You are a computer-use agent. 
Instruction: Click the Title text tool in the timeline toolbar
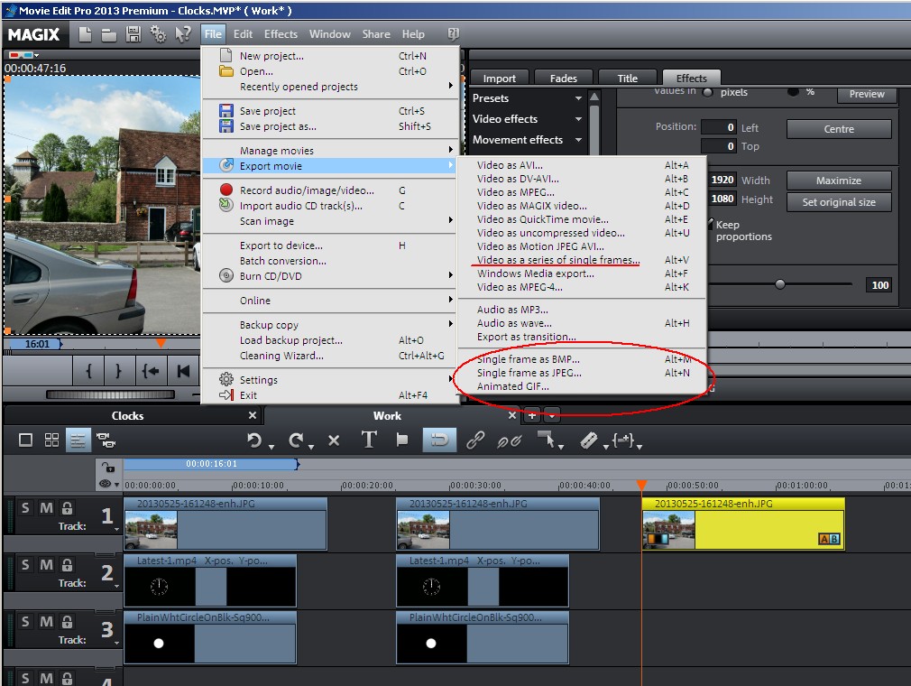point(368,440)
